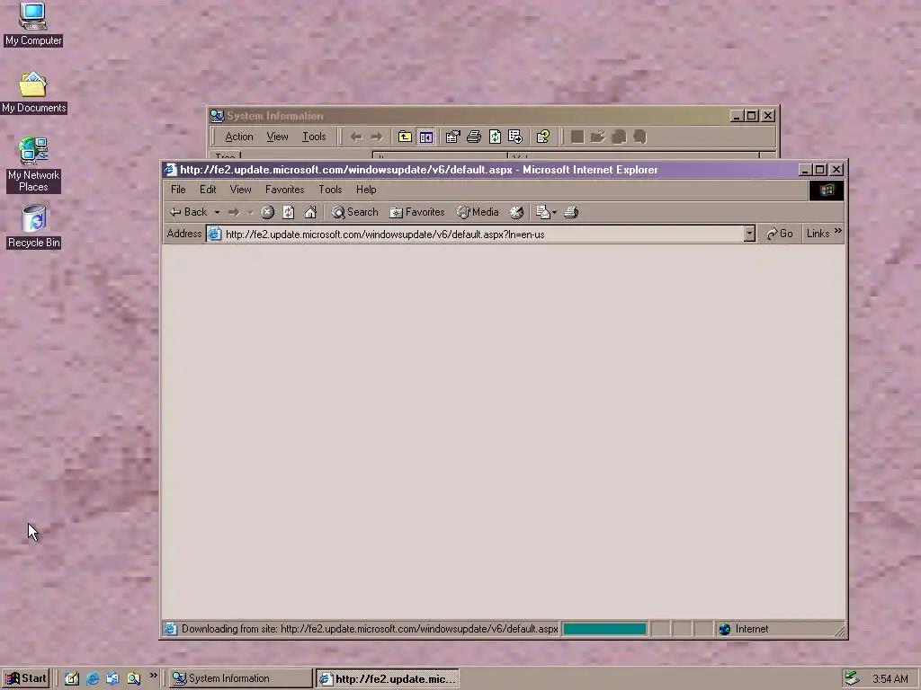Click Up one level icon in System Information

point(405,137)
